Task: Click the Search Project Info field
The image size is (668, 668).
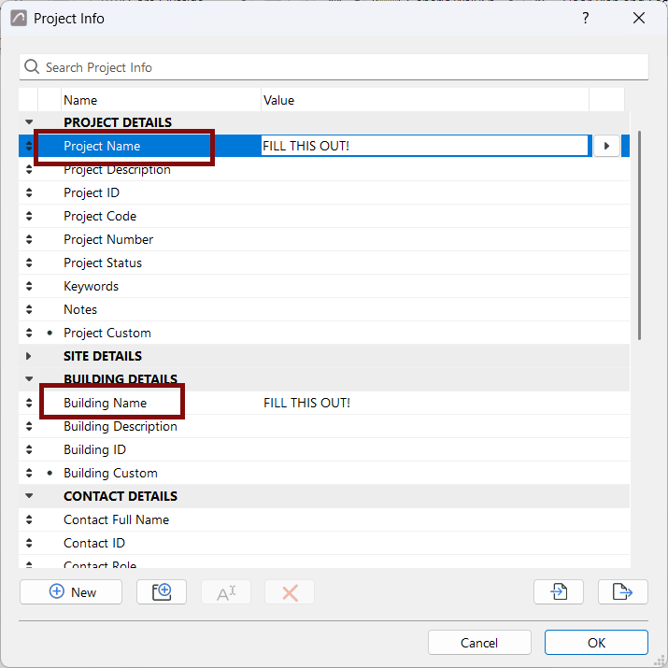Action: click(334, 67)
